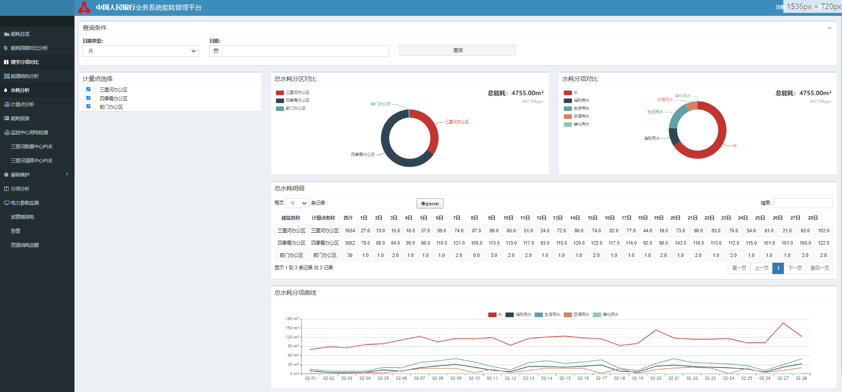842x392 pixels.
Task: Open the records-per-page dropdown
Action: coord(297,203)
